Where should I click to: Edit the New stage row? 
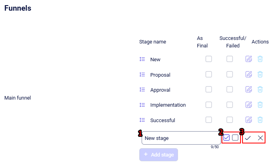click(248, 59)
